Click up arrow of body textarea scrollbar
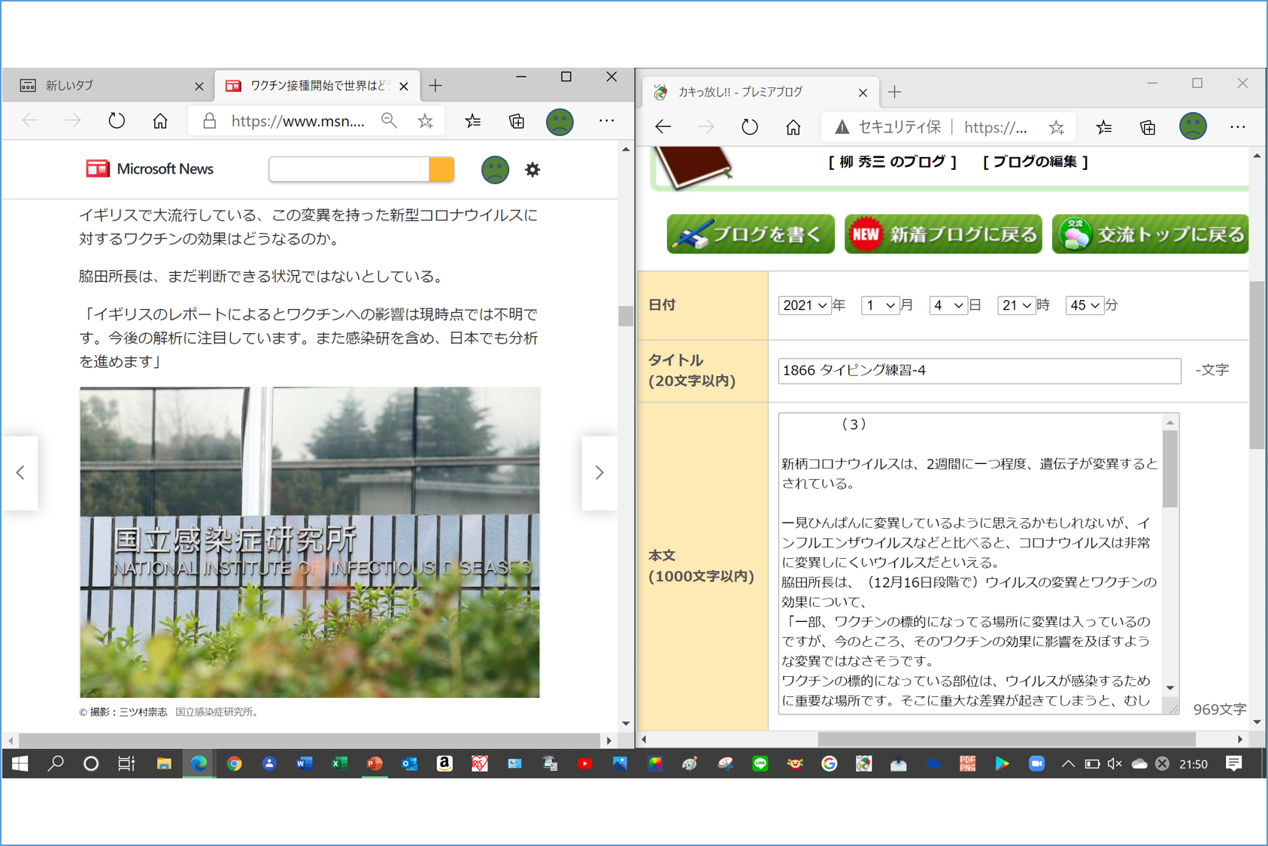 pos(1170,423)
